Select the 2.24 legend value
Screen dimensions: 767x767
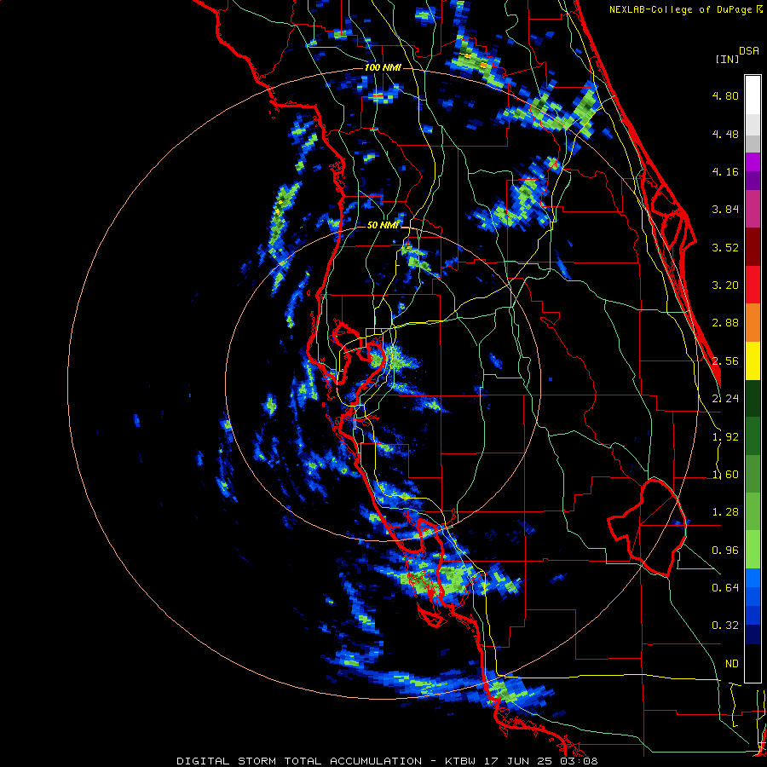[725, 399]
